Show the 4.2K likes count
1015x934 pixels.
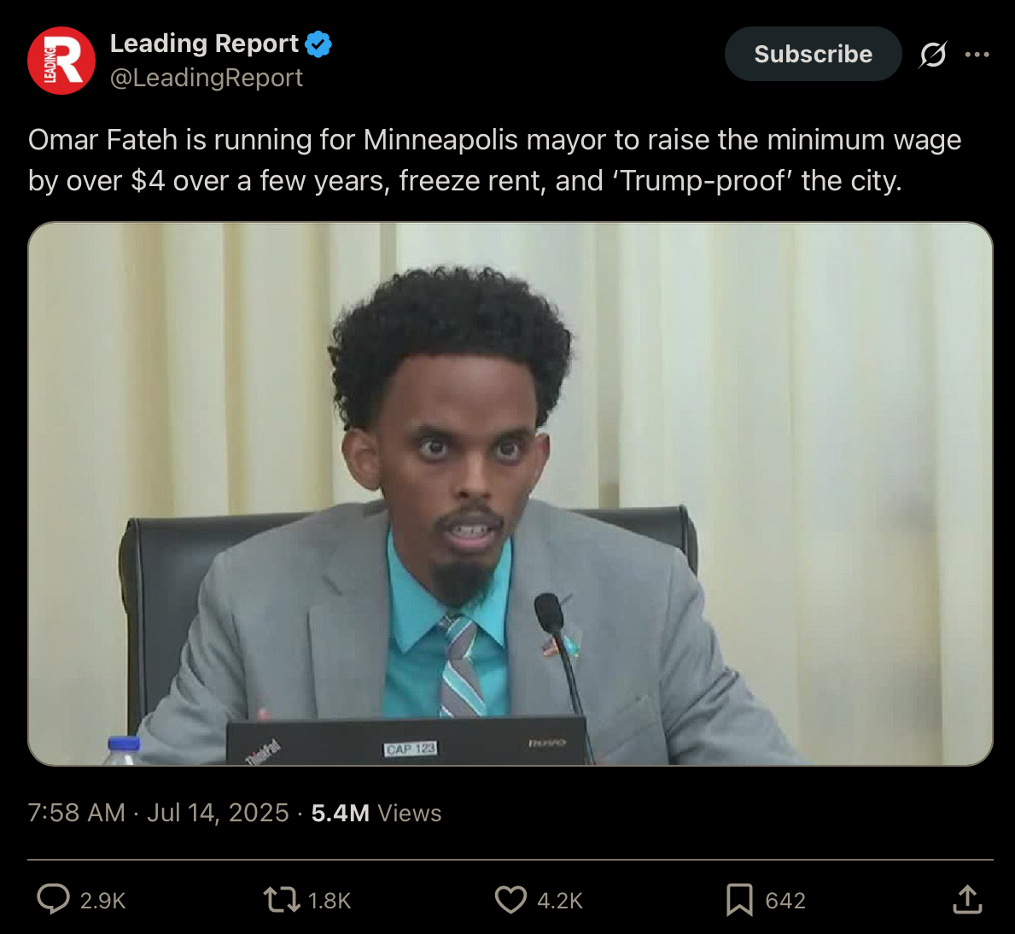pyautogui.click(x=560, y=901)
